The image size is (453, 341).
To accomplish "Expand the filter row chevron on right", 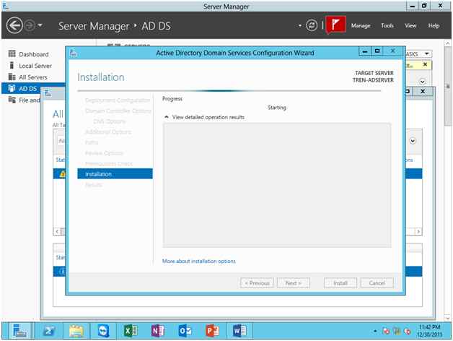I will 413,141.
